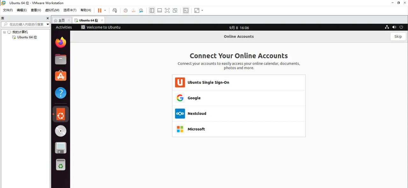Open the 选项卡(T) menu
Screen dimensions: 408x188
point(70,10)
